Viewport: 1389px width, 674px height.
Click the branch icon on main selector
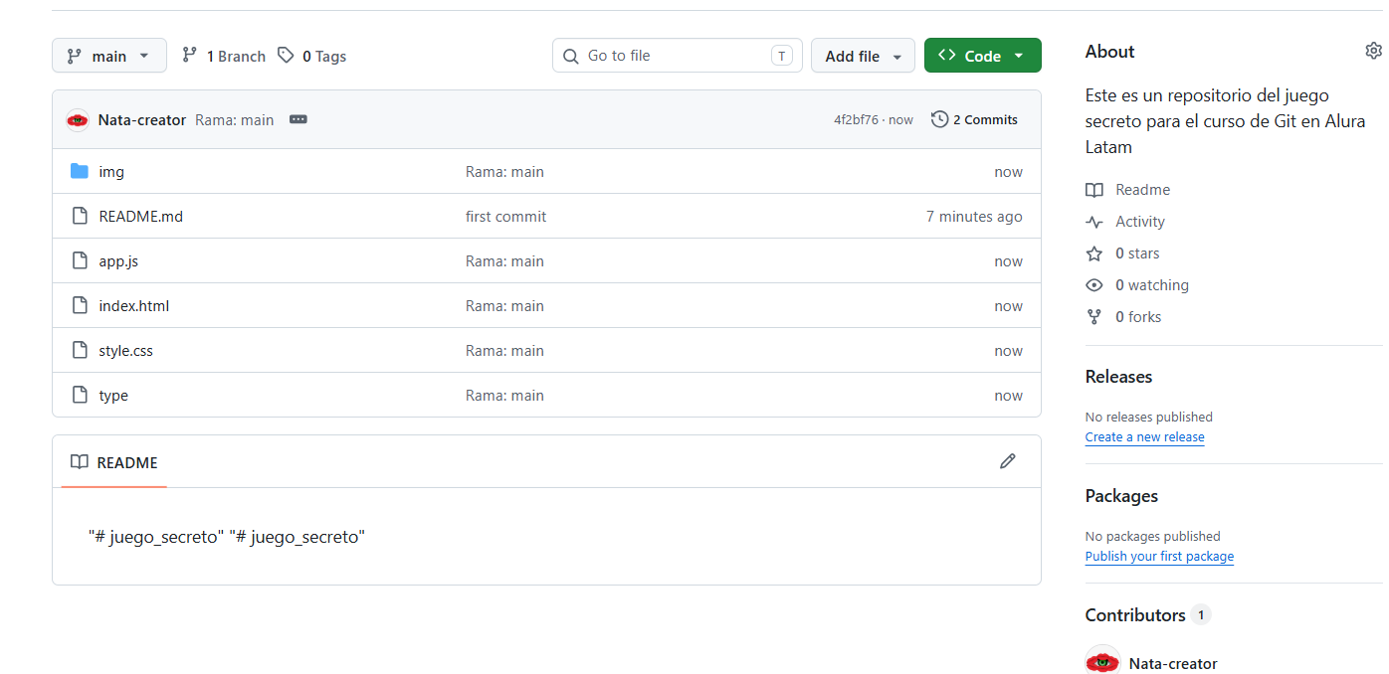[x=74, y=56]
